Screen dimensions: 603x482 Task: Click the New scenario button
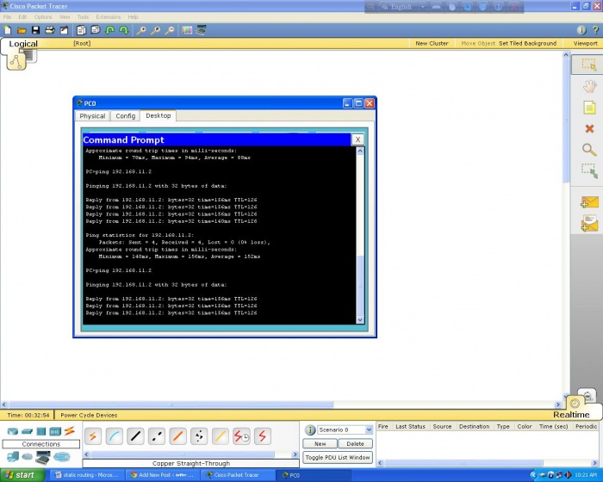(320, 443)
